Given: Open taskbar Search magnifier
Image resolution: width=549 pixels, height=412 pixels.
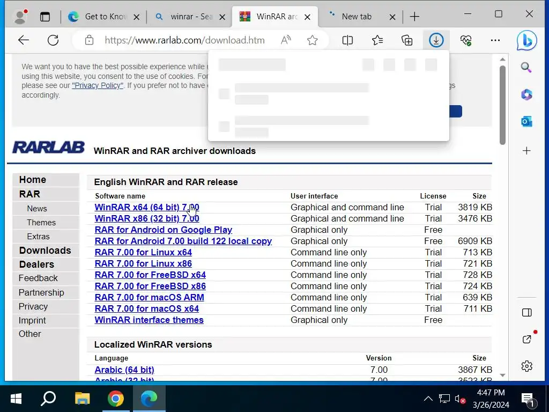Looking at the screenshot, I should (48, 399).
